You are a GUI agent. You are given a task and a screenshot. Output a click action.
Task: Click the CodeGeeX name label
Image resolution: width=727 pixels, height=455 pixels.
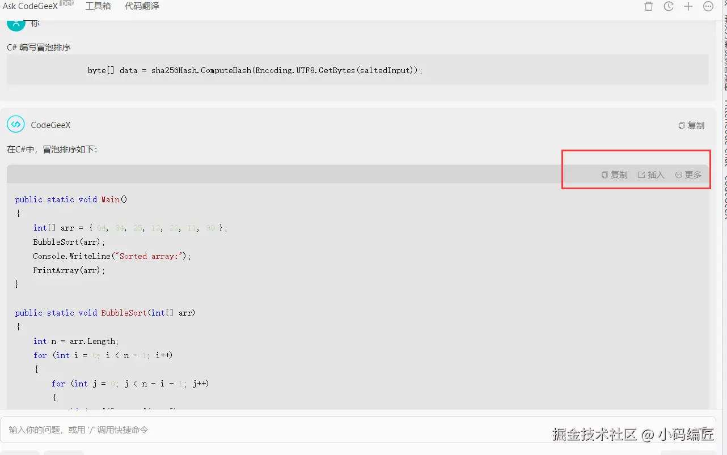tap(51, 125)
